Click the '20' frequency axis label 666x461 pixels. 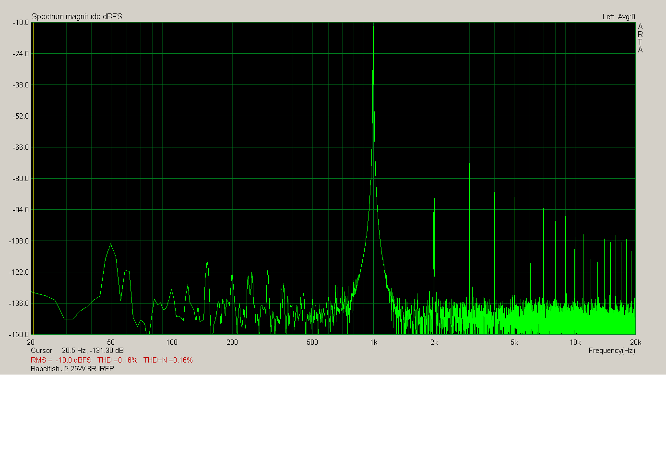(31, 342)
